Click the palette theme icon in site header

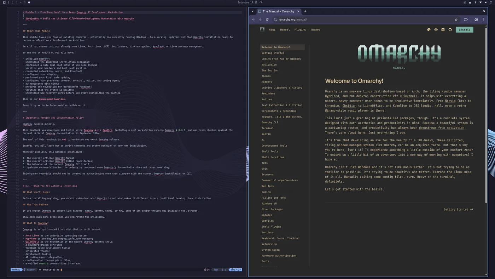[x=429, y=30]
